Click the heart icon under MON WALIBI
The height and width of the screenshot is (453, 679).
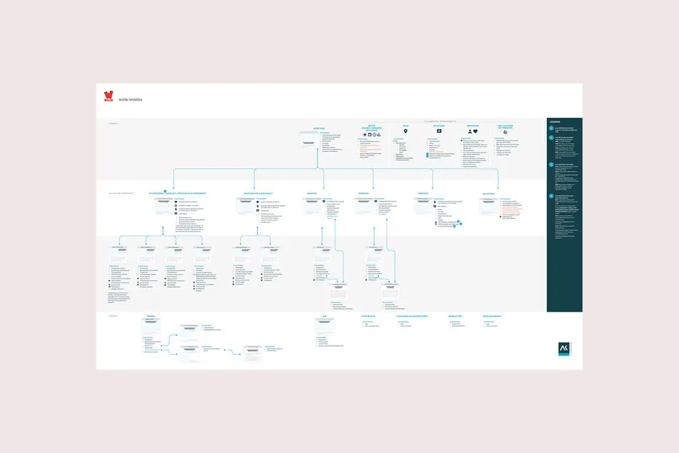475,131
